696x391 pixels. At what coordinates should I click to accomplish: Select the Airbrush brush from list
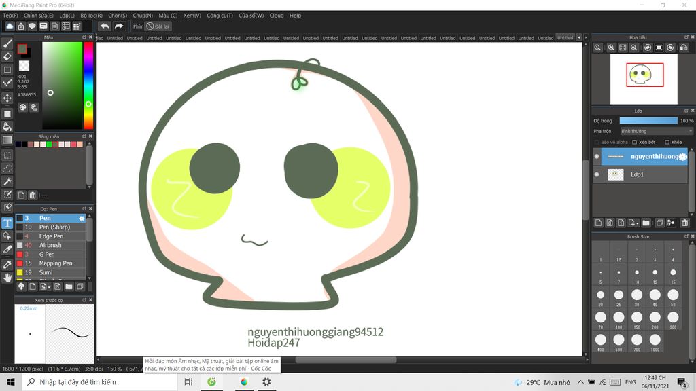[50, 245]
